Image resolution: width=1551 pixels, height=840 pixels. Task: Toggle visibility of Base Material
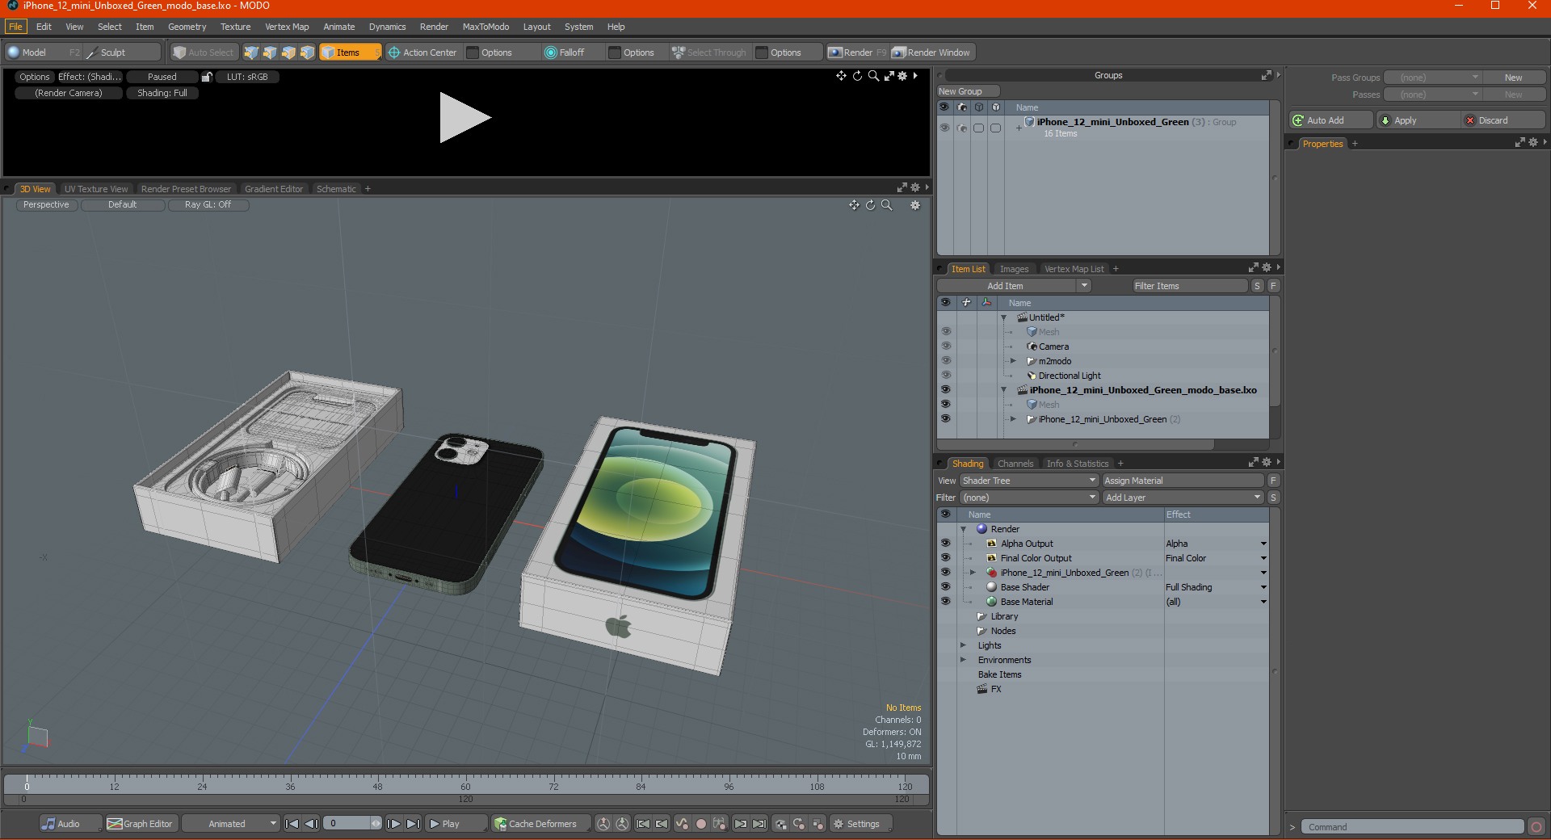[945, 602]
